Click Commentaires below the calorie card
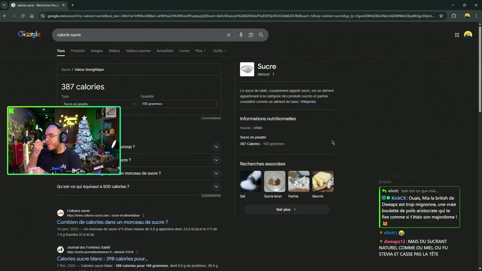 [211, 118]
